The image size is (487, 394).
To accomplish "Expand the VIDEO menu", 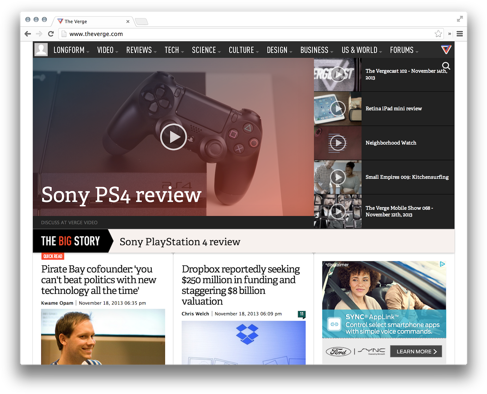I will (108, 50).
